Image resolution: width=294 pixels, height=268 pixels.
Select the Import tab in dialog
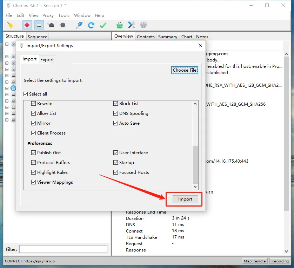(x=29, y=59)
